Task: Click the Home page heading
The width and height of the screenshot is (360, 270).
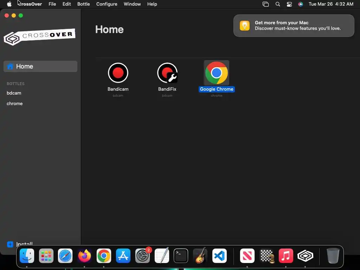Action: pos(110,30)
